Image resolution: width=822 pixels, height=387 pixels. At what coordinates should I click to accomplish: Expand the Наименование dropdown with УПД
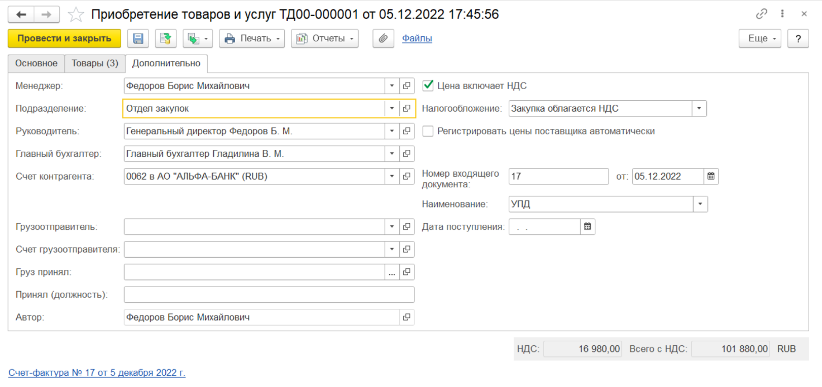point(700,204)
